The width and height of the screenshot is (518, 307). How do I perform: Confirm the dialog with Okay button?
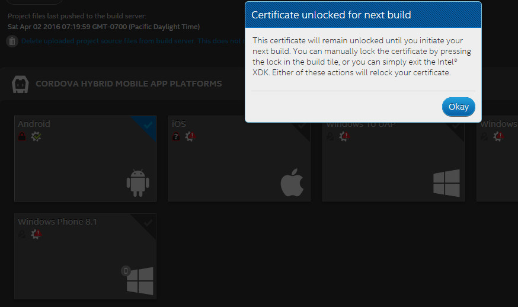458,107
